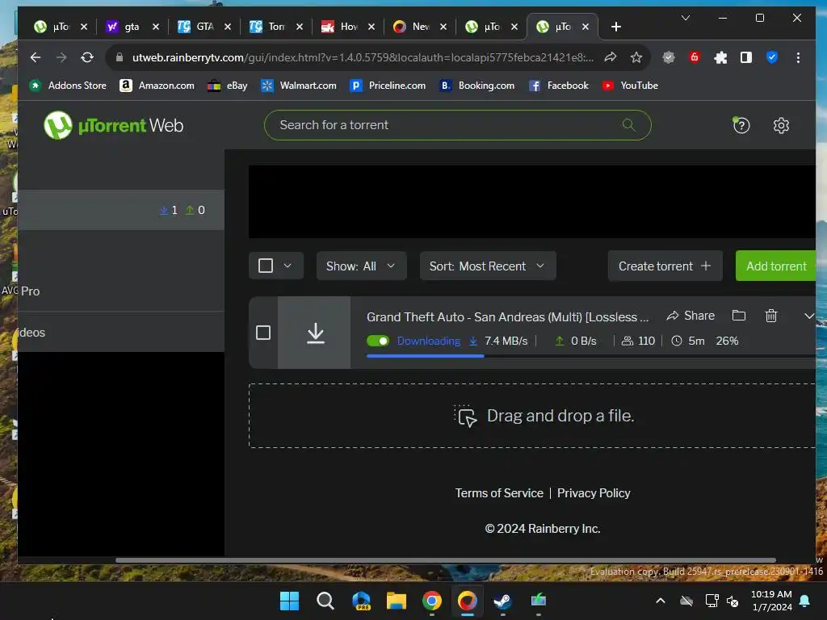Share the Grand Theft Auto torrent
Image resolution: width=827 pixels, height=620 pixels.
click(691, 316)
